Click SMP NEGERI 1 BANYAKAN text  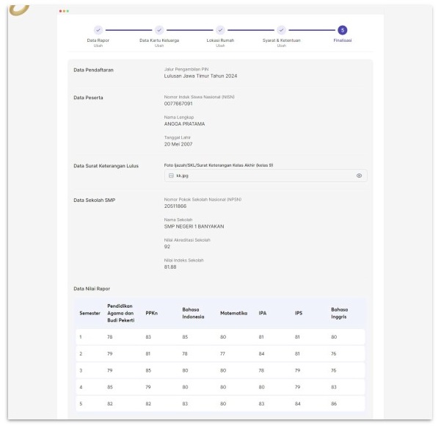(194, 226)
